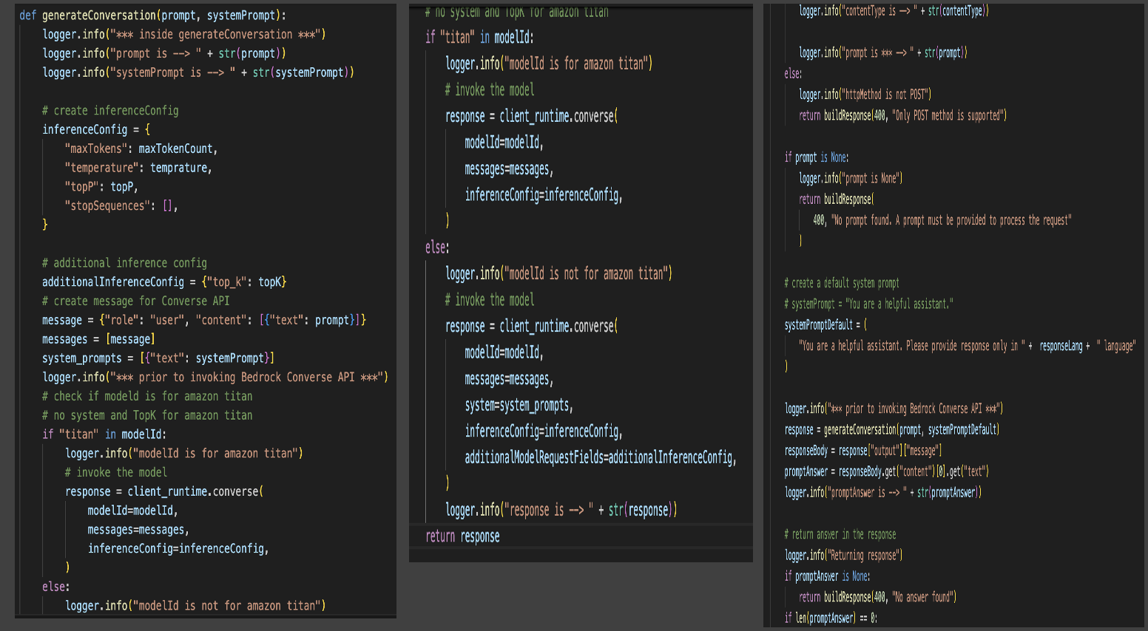The image size is (1148, 631).
Task: Select the additionalInferenceConfig top_k assignment line
Action: (x=163, y=282)
